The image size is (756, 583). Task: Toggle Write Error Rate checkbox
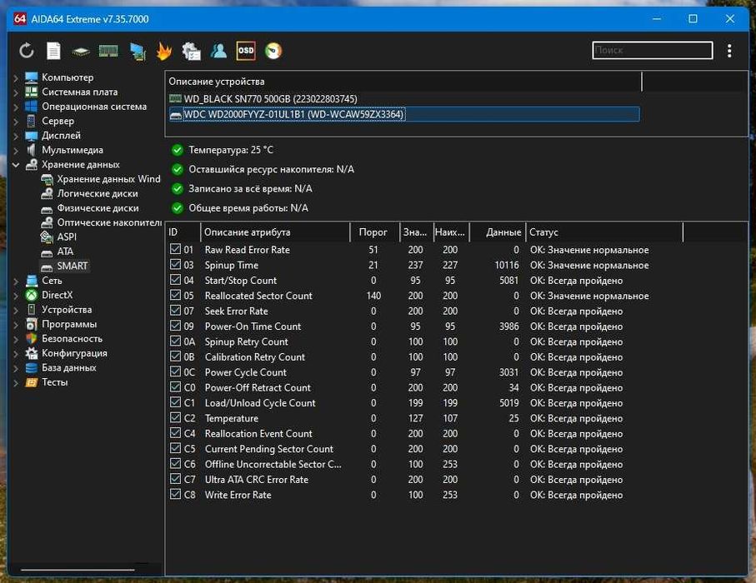pyautogui.click(x=176, y=495)
